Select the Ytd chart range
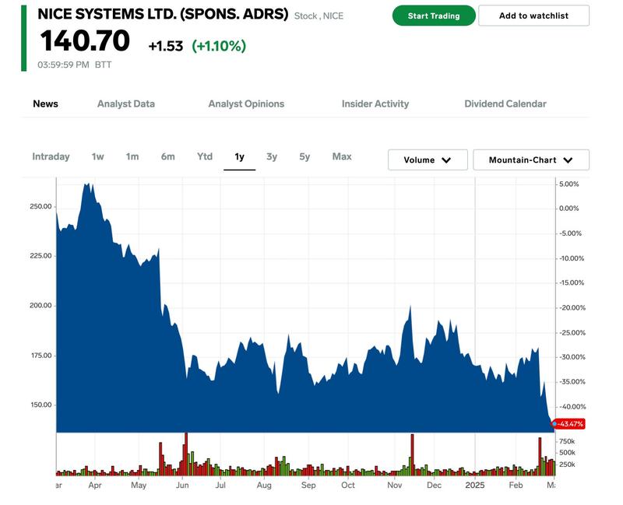Viewport: 623px width, 505px height. [x=204, y=156]
